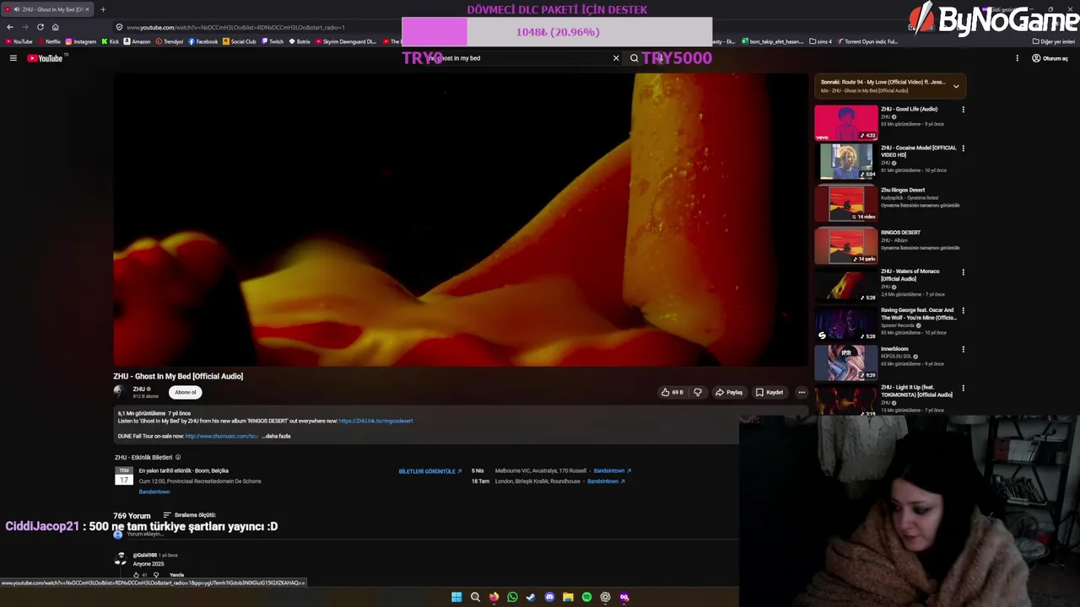Click the YouTube search magnifier button

coord(634,58)
